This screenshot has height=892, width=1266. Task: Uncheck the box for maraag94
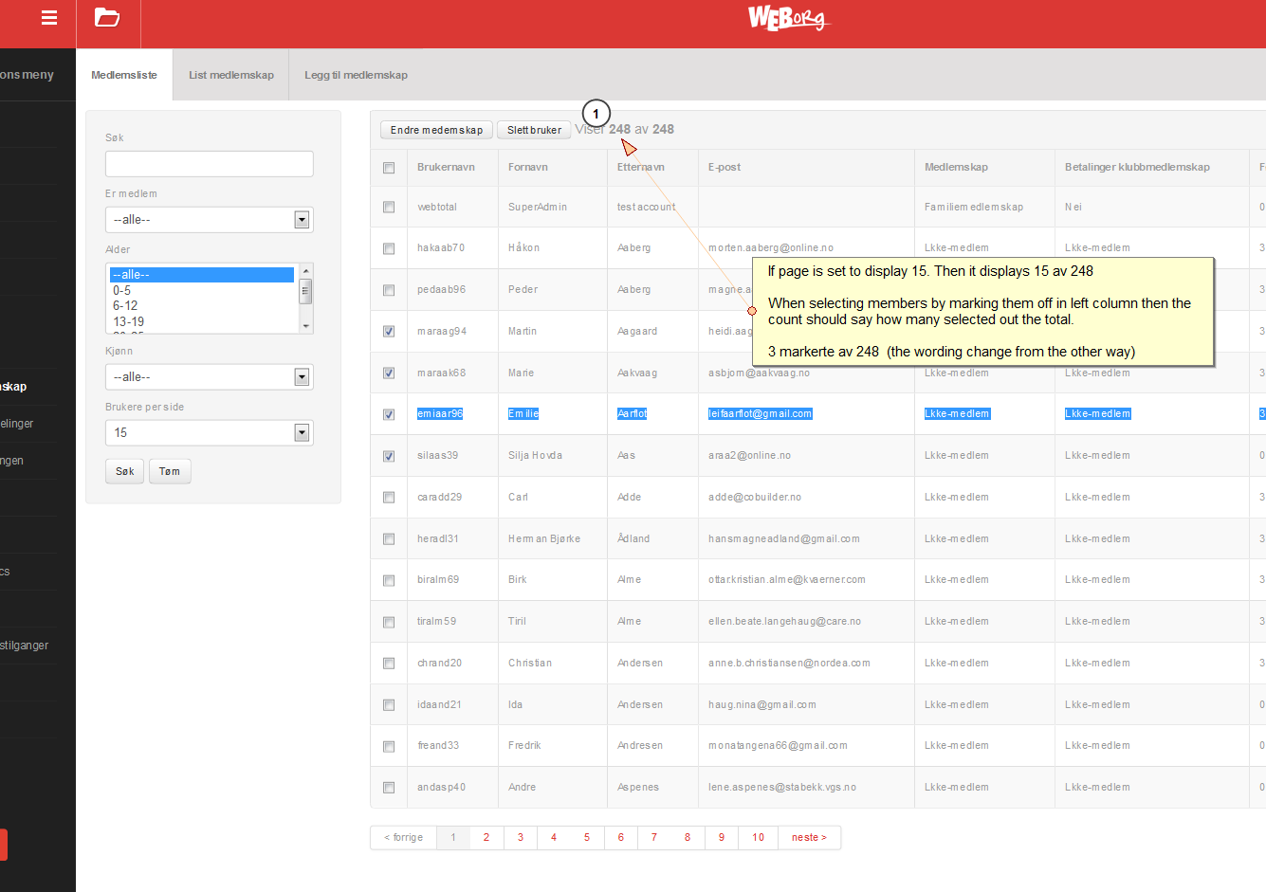pos(389,332)
